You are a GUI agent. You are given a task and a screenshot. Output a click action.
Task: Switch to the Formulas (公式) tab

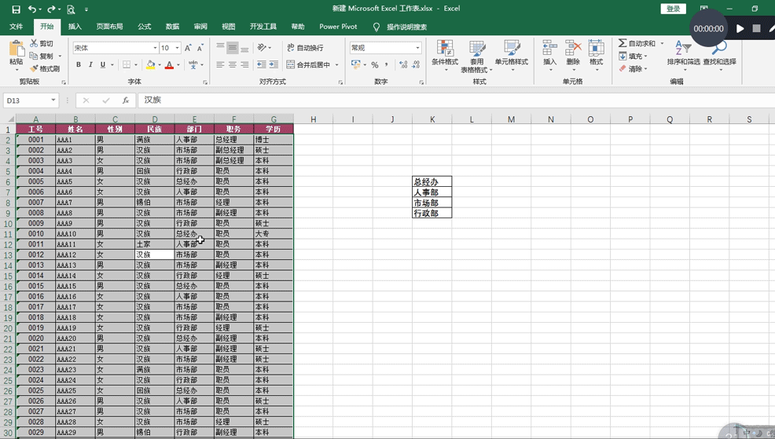coord(145,27)
